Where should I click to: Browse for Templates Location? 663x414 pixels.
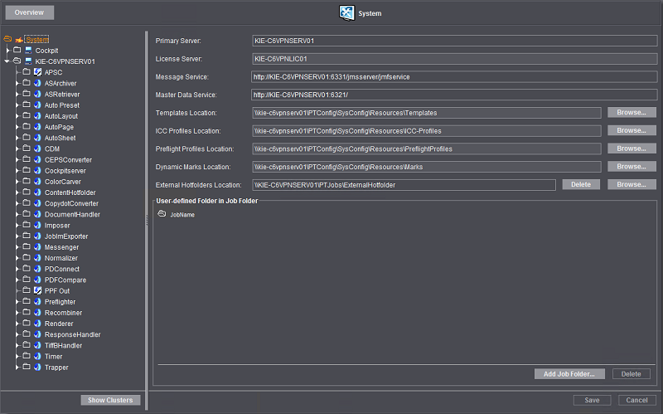631,112
